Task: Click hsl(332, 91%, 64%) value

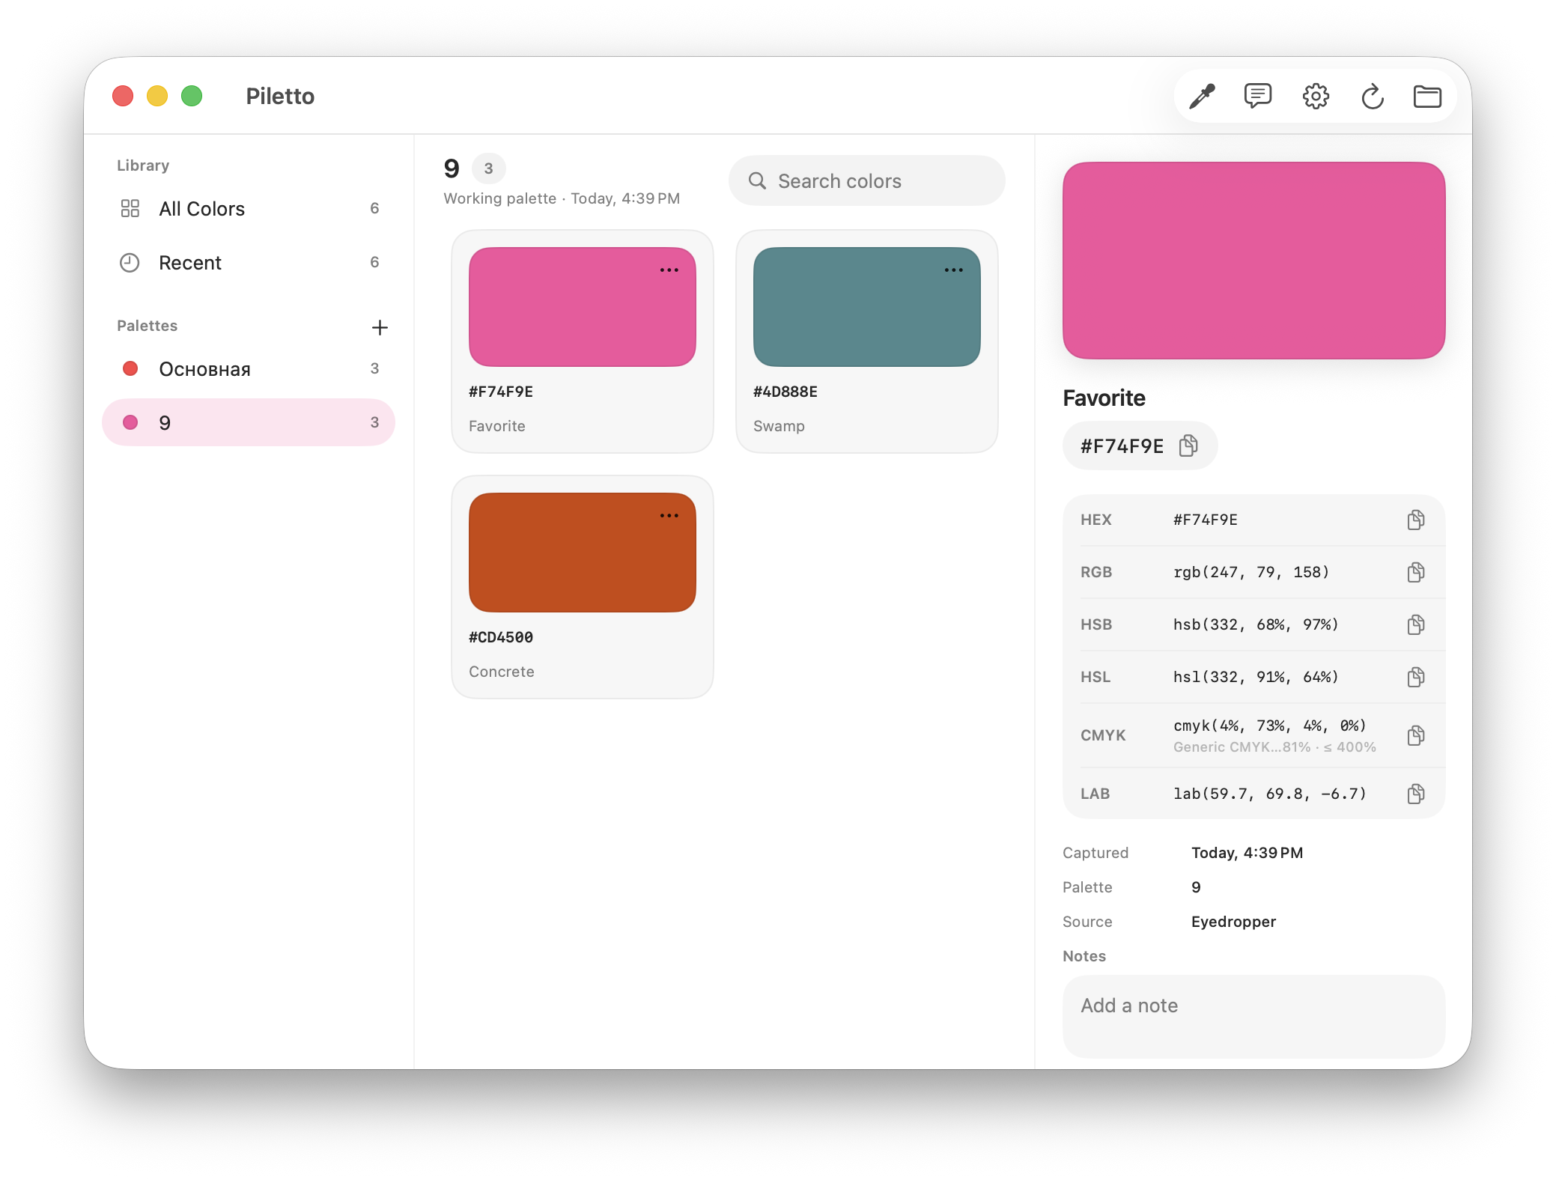Action: pyautogui.click(x=1256, y=677)
